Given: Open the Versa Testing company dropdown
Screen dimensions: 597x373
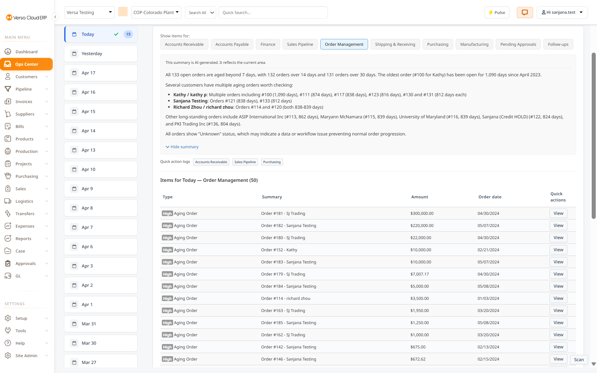Looking at the screenshot, I should click(89, 12).
